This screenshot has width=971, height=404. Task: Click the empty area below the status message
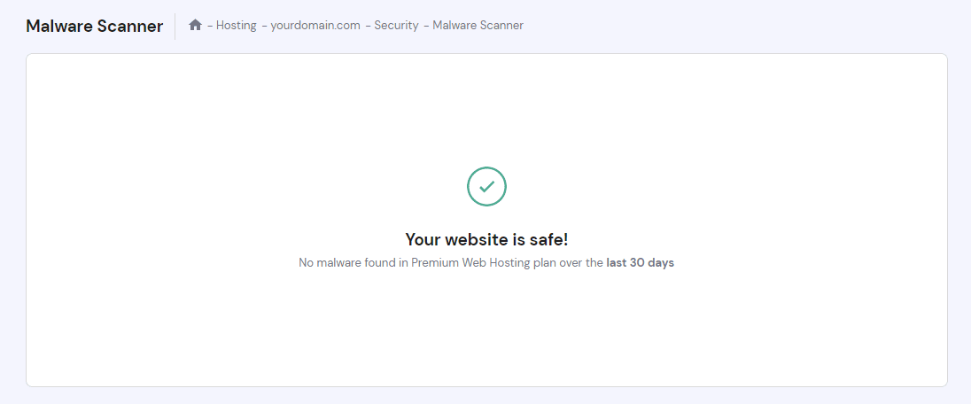486,328
